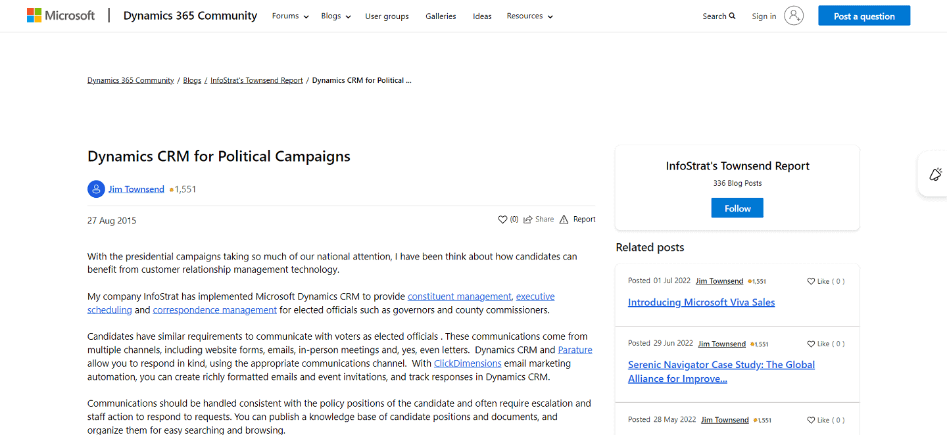Click the Sign in profile icon
947x435 pixels.
click(x=793, y=16)
